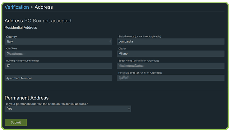
Task: Select the District field containing Milano
Action: [170, 54]
